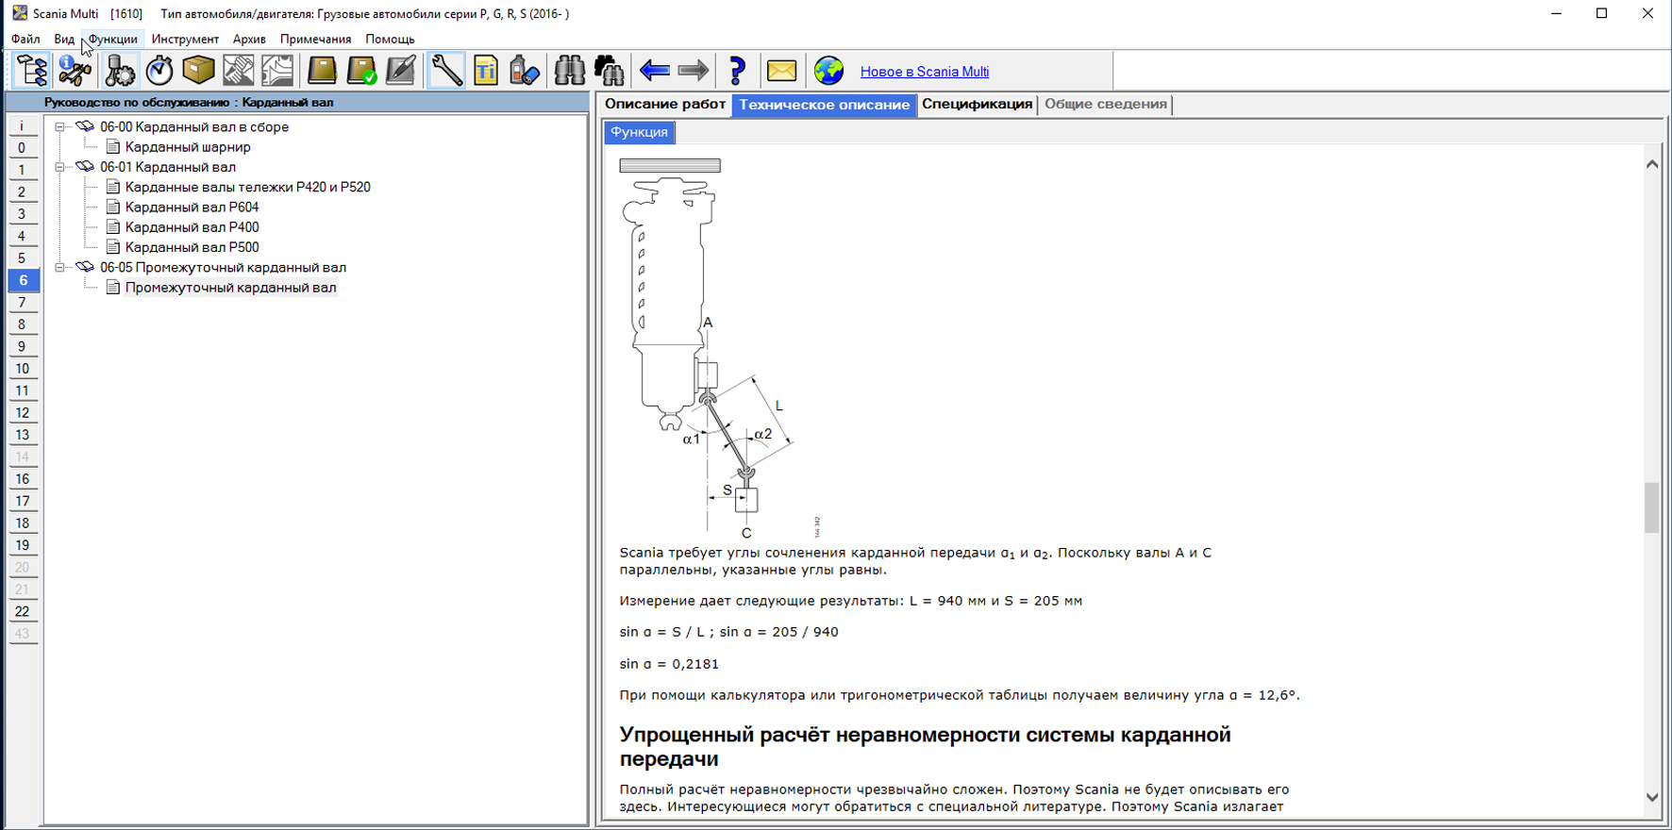Viewport: 1672px width, 830px height.
Task: Click the binoculars search icon
Action: [x=569, y=71]
